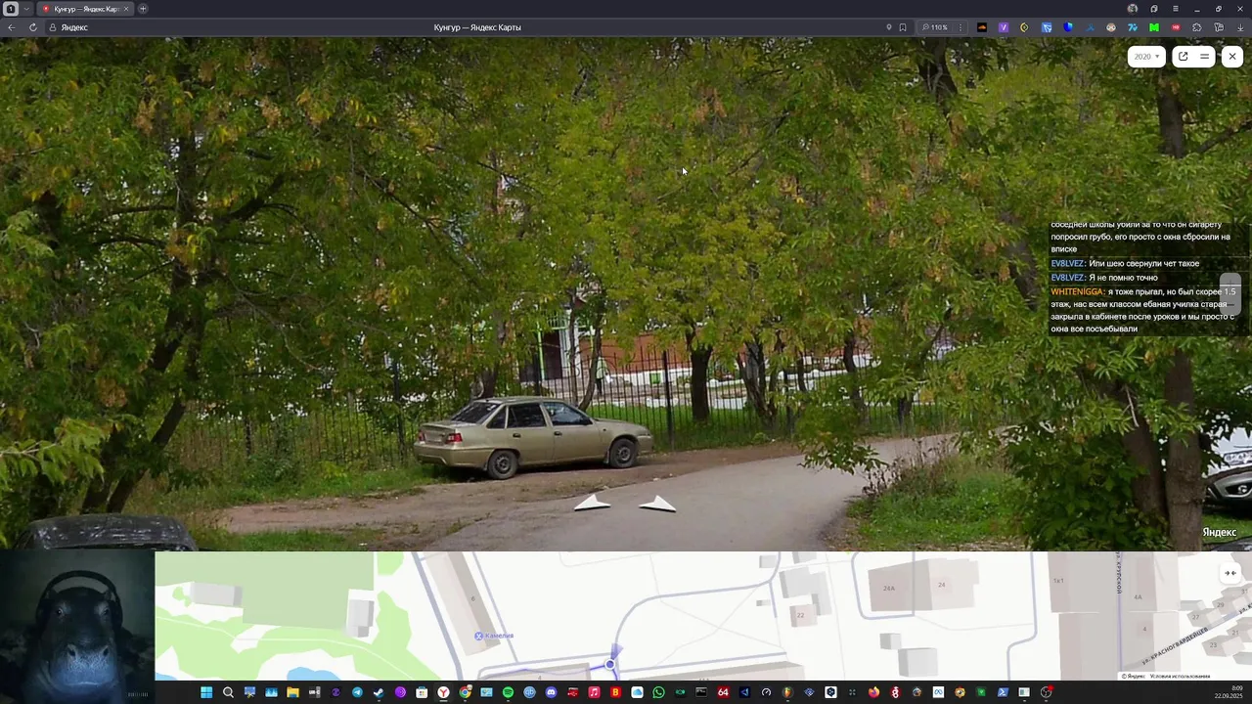This screenshot has width=1252, height=704.
Task: Bookmark the page with bookmark icon
Action: click(x=903, y=27)
